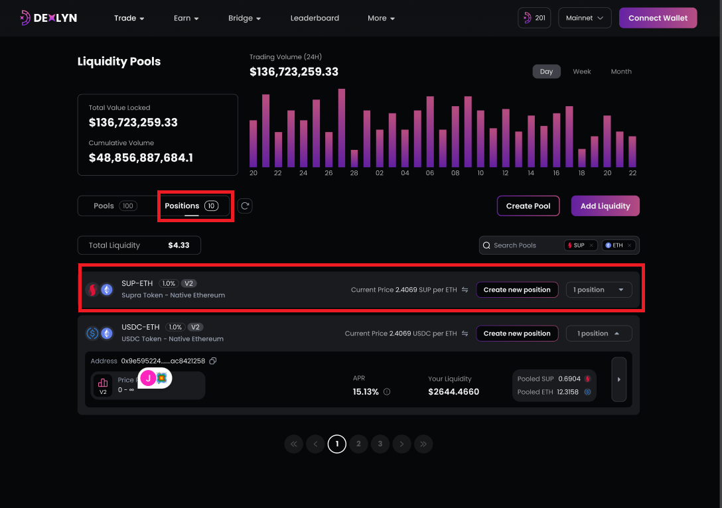Click the Search Pools input field
This screenshot has height=508, width=722.
click(x=524, y=245)
